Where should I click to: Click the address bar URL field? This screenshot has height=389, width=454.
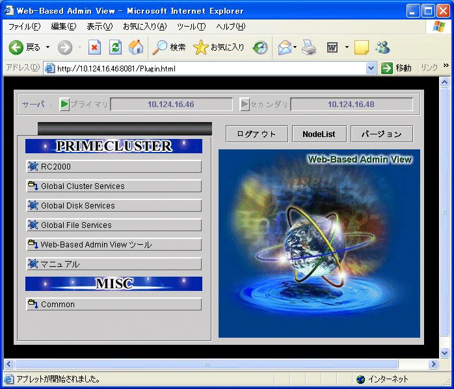211,68
